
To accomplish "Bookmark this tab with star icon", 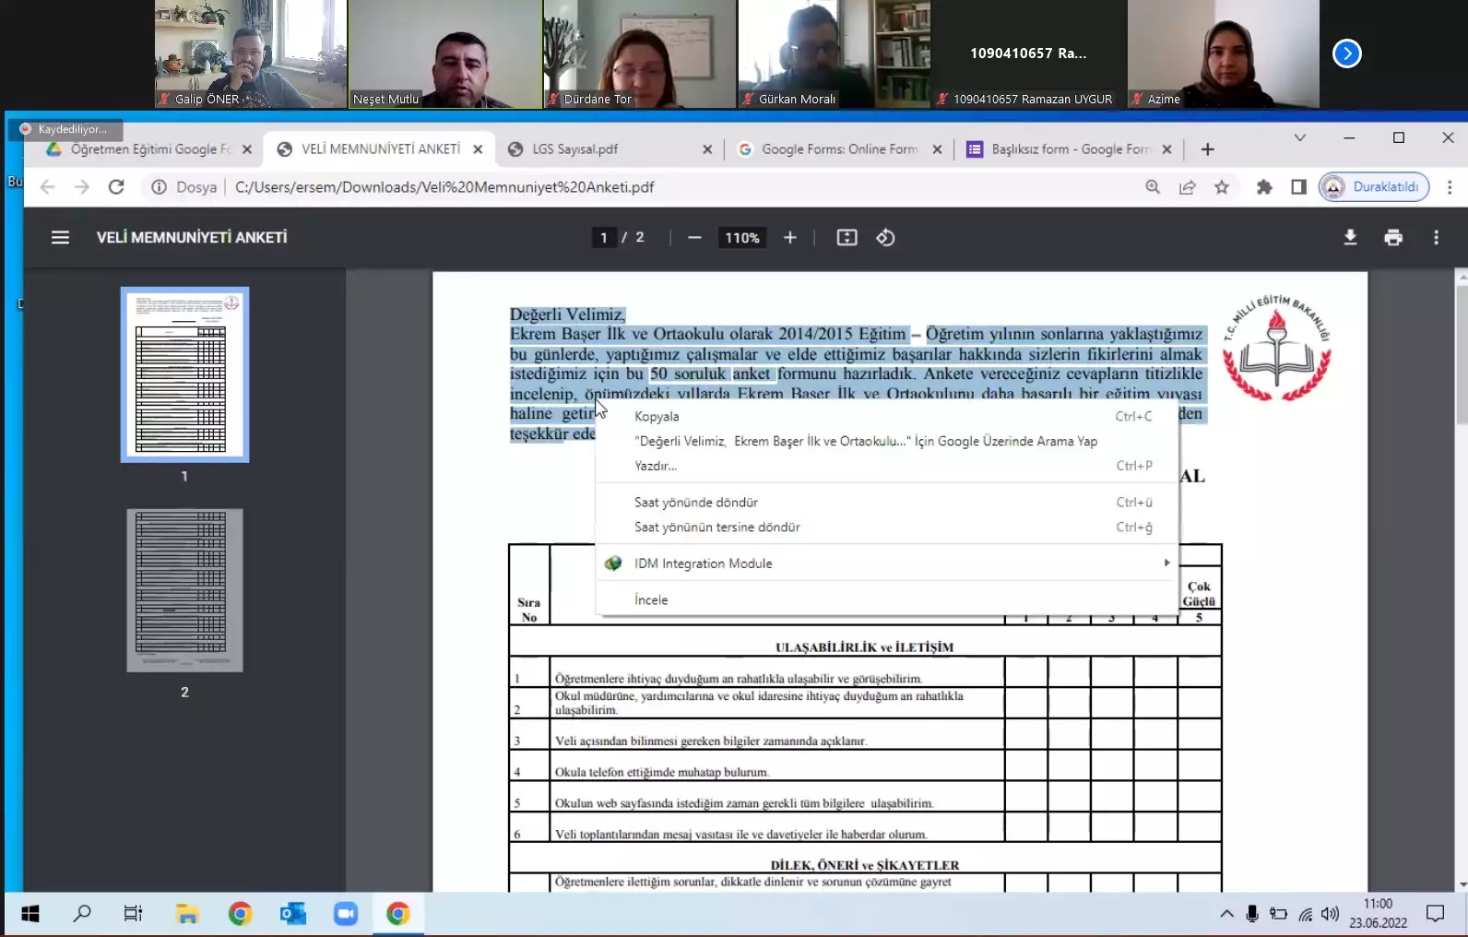I will pyautogui.click(x=1222, y=187).
